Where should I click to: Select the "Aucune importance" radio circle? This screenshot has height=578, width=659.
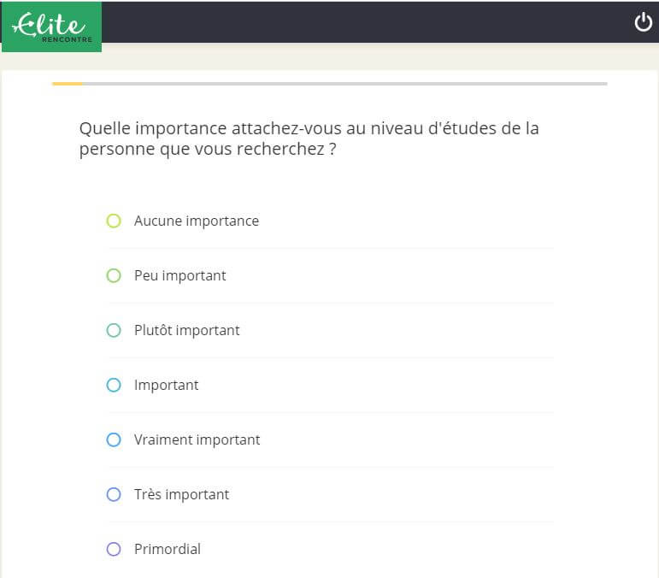(114, 221)
